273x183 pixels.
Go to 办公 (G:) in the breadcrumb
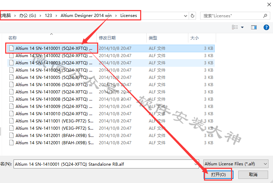(27, 16)
